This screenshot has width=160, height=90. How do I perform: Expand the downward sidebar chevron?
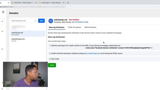[2, 82]
